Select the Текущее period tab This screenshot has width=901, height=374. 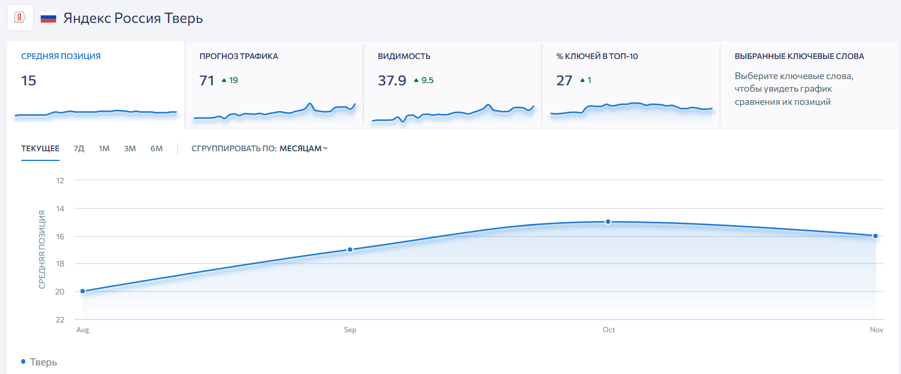click(x=40, y=149)
